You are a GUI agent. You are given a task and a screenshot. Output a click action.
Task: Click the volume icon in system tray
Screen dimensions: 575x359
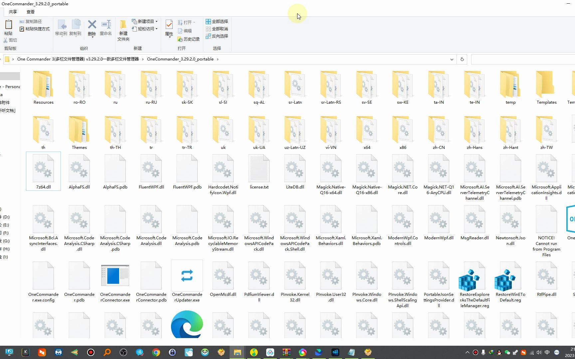coord(539,352)
